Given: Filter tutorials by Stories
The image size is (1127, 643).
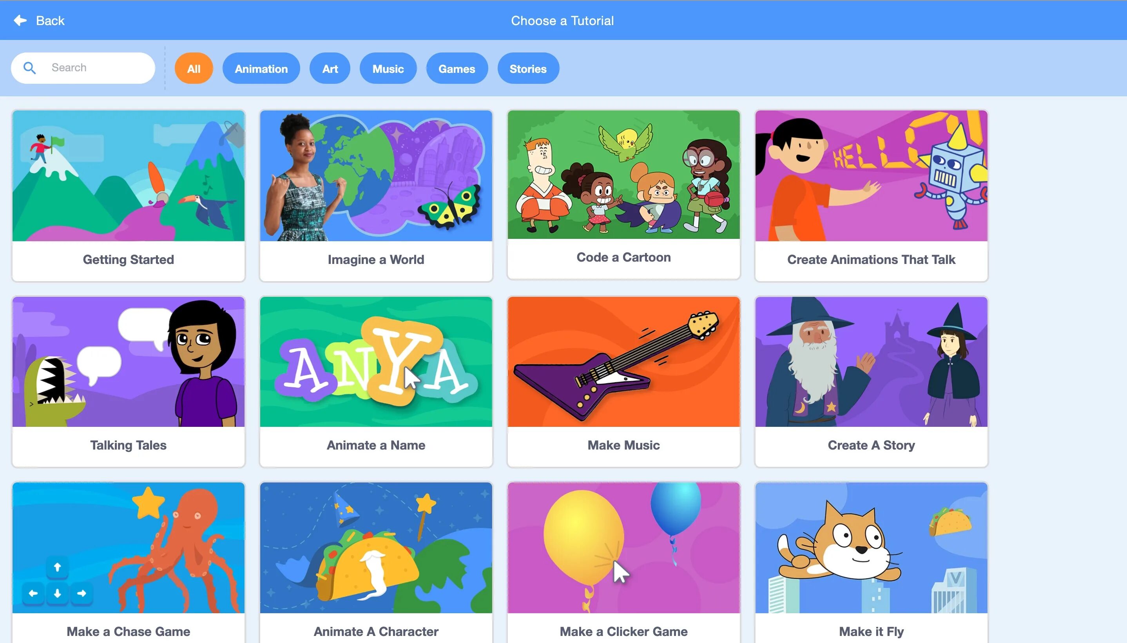Looking at the screenshot, I should (528, 69).
